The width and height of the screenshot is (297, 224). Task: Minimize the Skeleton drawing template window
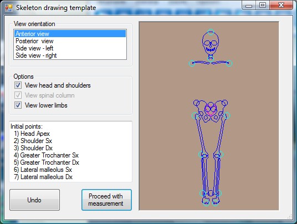(x=249, y=5)
